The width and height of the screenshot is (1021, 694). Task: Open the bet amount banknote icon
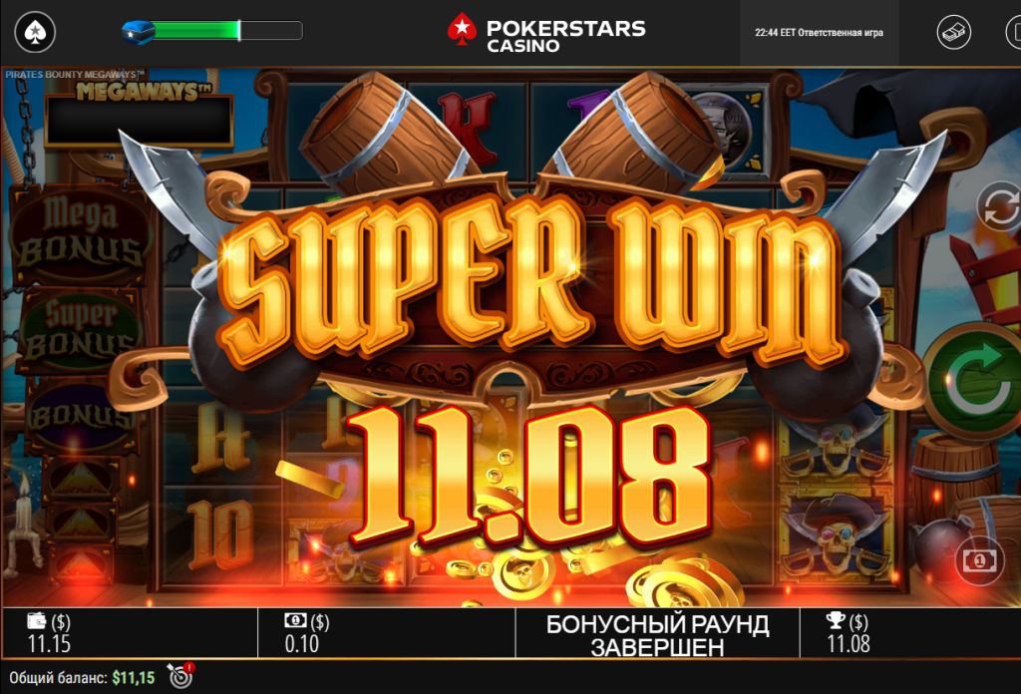click(x=979, y=560)
